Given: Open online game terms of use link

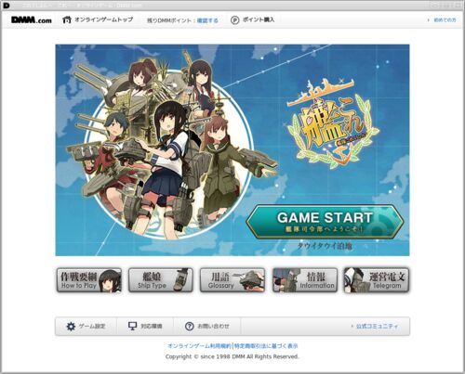Looking at the screenshot, I should click(x=199, y=346).
